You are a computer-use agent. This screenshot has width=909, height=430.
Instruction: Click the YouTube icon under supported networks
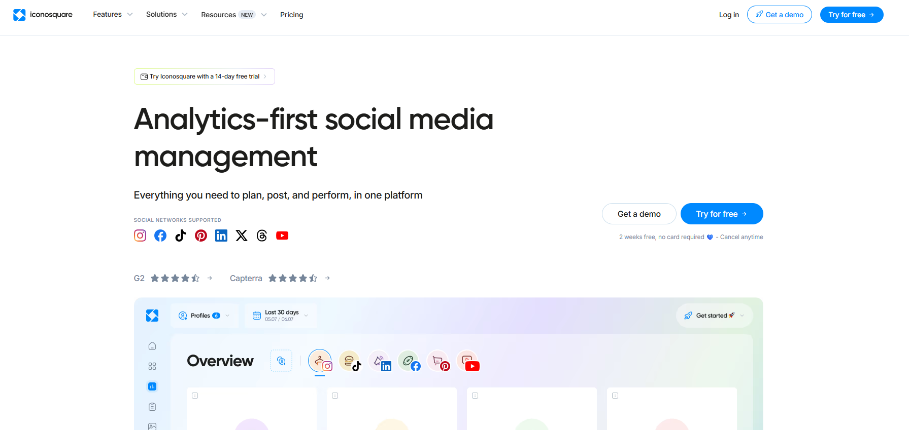click(x=282, y=236)
